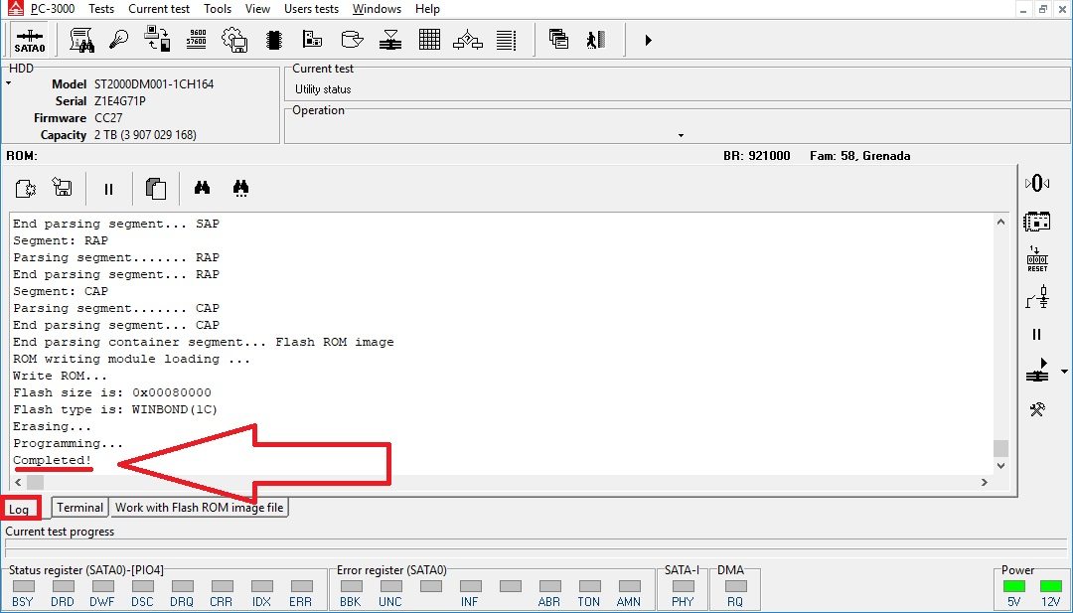Click the log horizontal scrollbar left arrow
The image size is (1073, 613).
(x=17, y=482)
